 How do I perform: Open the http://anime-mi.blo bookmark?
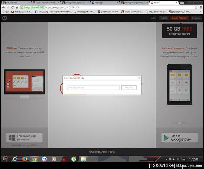[x=156, y=12]
